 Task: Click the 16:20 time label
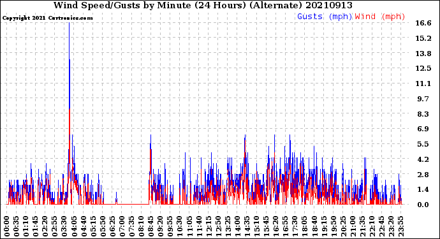click(x=276, y=226)
